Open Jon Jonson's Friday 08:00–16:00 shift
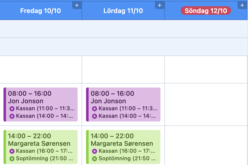Screen dimensions: 248x165 pos(40,104)
